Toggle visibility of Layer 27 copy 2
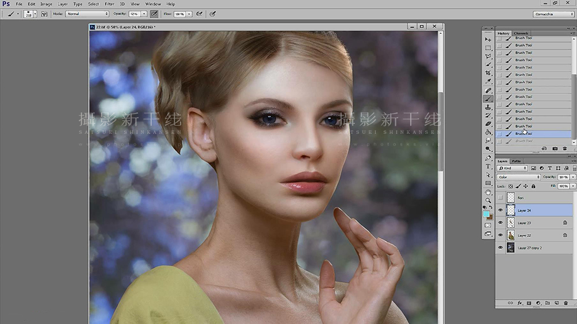 tap(500, 248)
